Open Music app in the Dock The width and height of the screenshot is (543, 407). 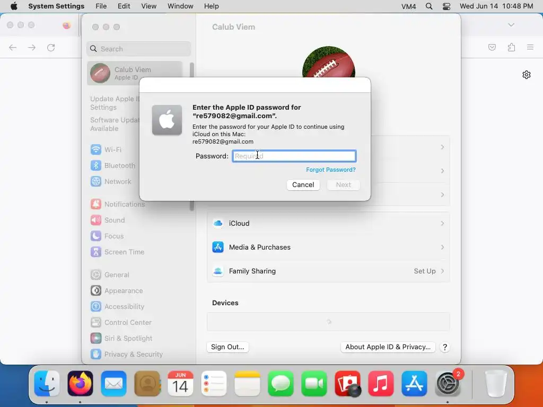coord(381,384)
